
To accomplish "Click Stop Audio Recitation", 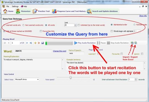I will (x=118, y=43).
